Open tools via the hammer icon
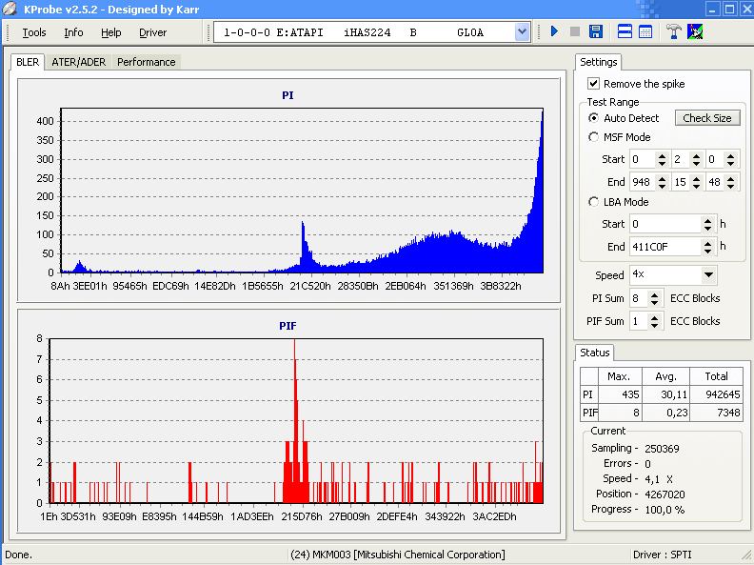Image resolution: width=754 pixels, height=565 pixels. point(674,31)
